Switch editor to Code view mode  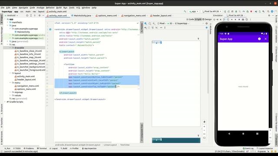[190, 19]
